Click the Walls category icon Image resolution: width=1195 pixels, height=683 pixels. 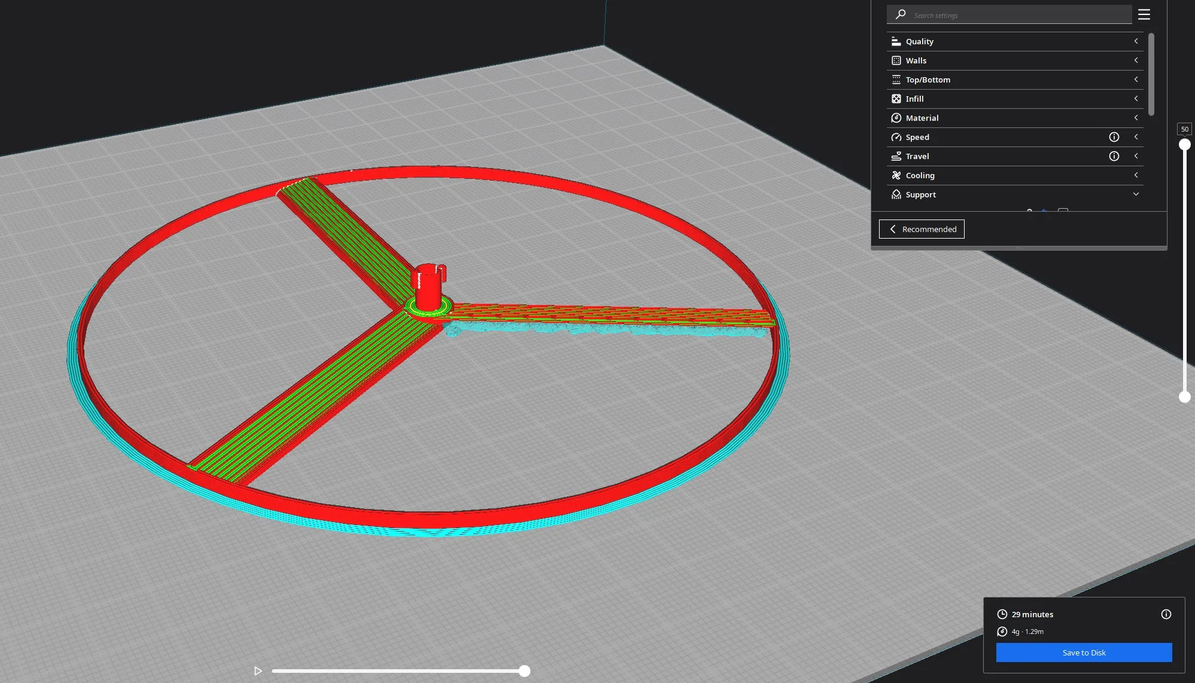[896, 60]
